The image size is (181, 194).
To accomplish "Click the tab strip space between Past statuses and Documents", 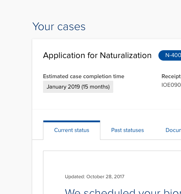I will coord(155,130).
